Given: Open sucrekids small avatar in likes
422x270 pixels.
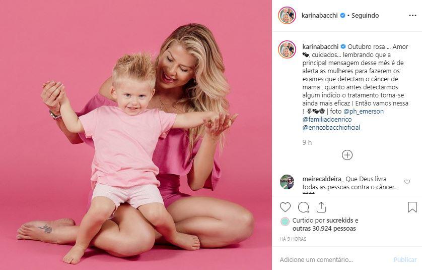Looking at the screenshot, I should [285, 222].
